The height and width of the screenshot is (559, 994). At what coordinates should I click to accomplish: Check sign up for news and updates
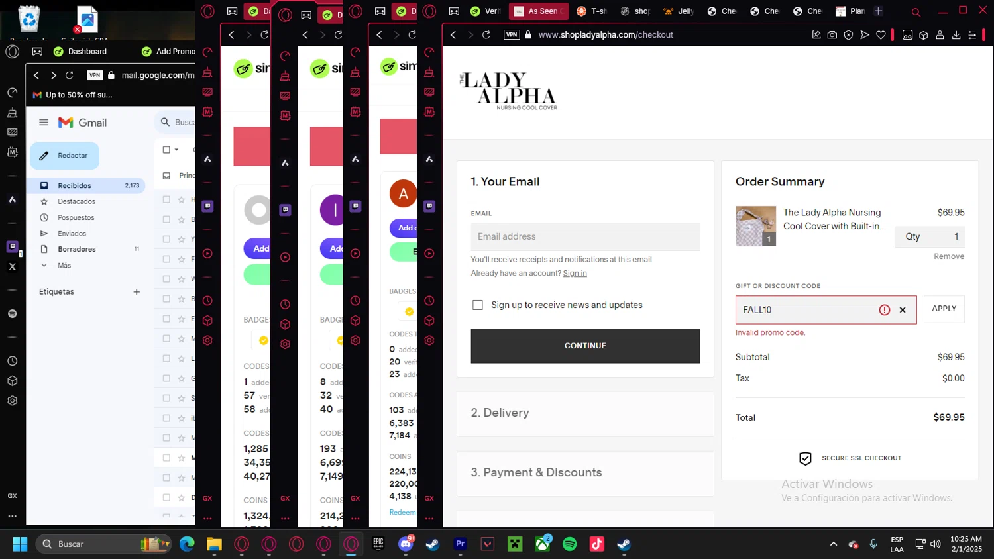(478, 305)
